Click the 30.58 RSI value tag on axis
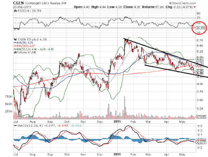This screenshot has width=208, height=157. tap(201, 28)
